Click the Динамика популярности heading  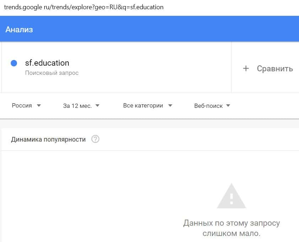coord(48,139)
